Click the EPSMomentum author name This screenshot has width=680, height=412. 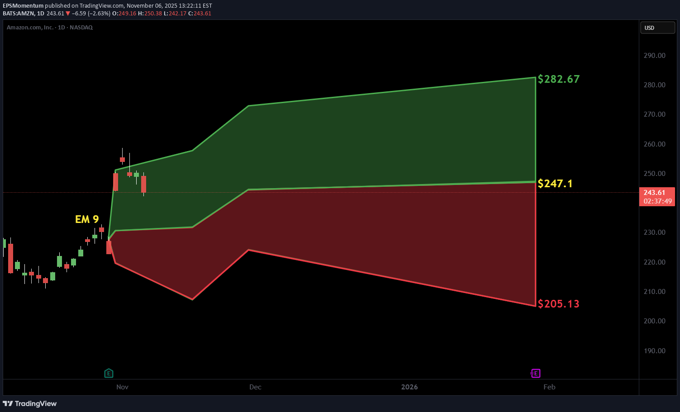click(23, 6)
